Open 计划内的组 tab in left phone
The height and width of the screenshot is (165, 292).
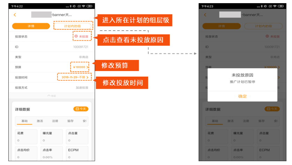tap(73, 26)
